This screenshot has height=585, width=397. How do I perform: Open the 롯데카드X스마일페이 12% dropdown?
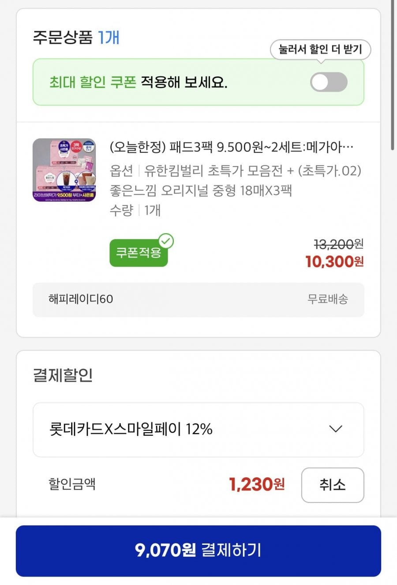(198, 430)
